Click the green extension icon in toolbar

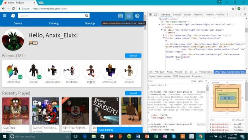[x=239, y=9]
